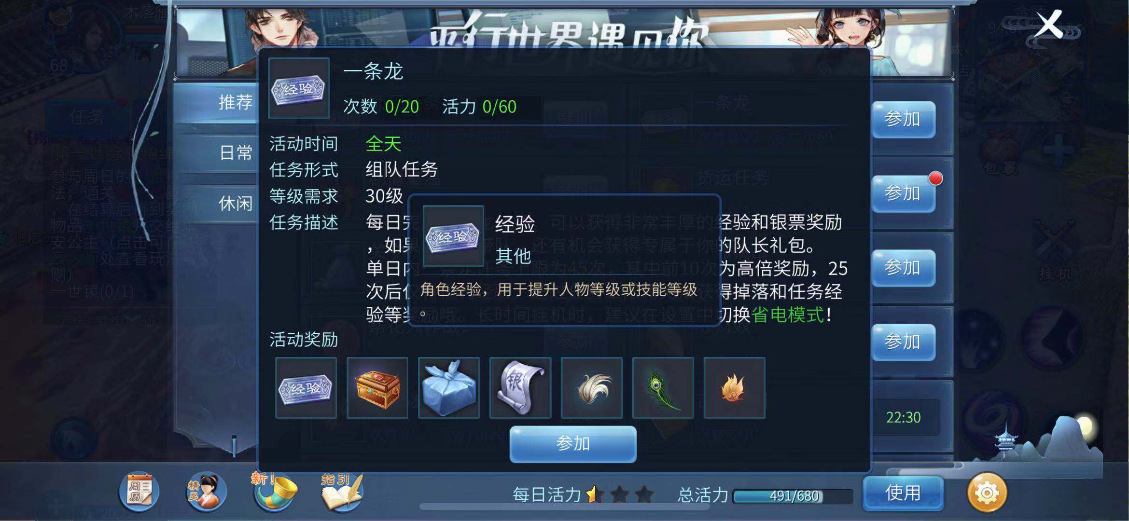Click the white feather reward icon
The image size is (1129, 521).
pos(591,388)
